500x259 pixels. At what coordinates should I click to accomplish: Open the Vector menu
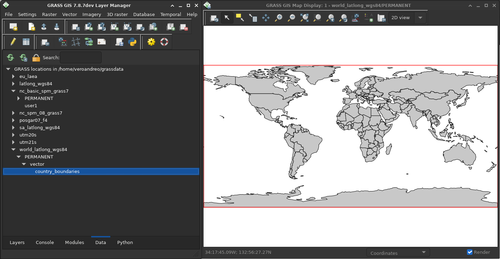point(70,14)
